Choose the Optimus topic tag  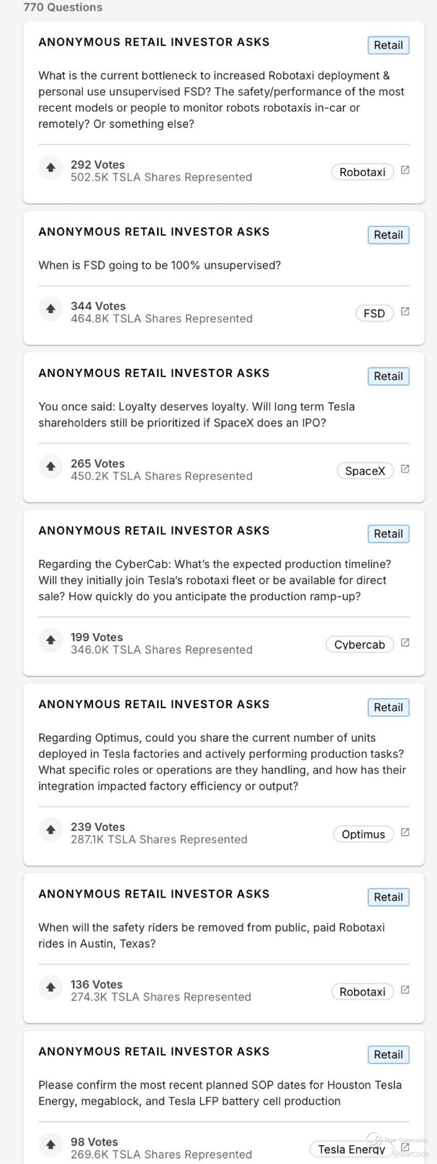click(363, 834)
